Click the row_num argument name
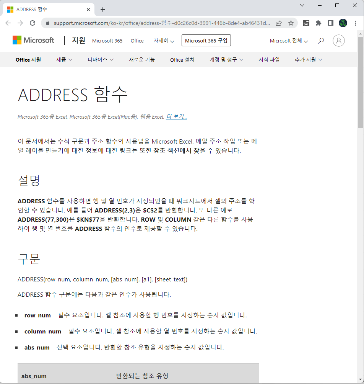Screen dimensions: 364x384 pos(37,315)
